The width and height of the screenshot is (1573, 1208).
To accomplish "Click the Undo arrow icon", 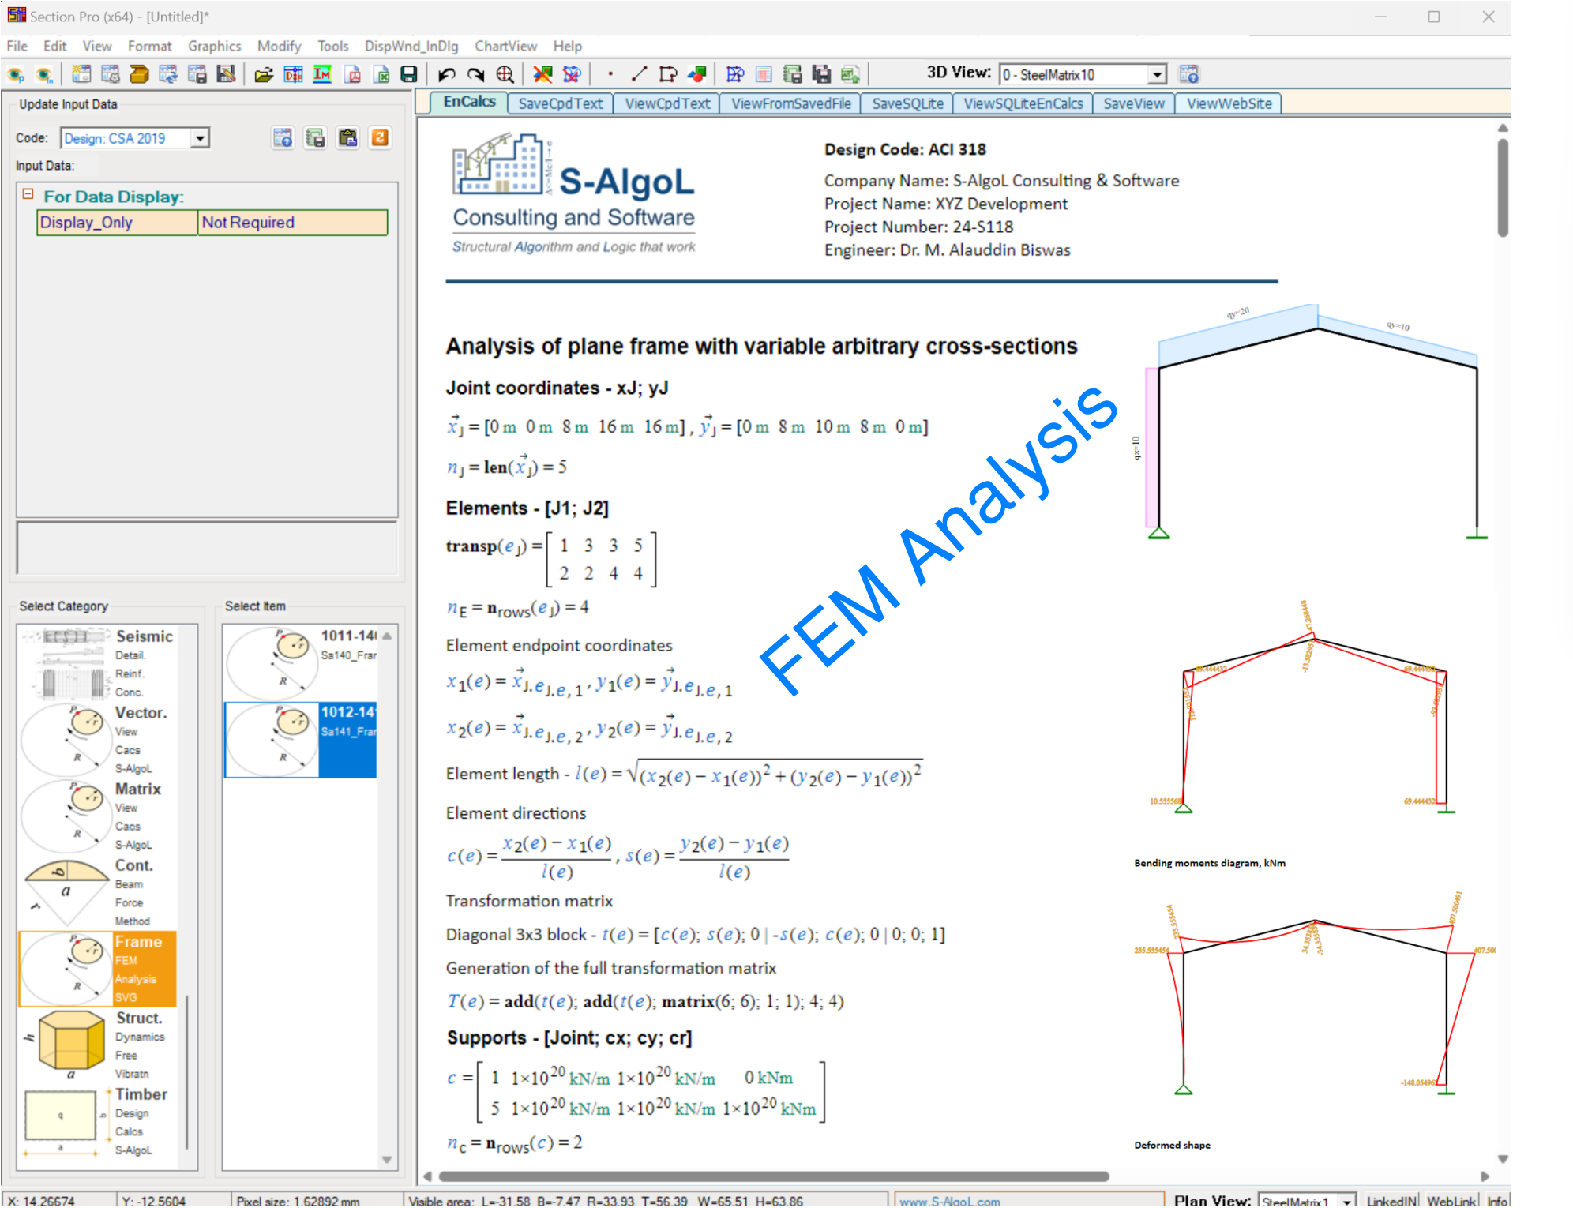I will (x=446, y=74).
